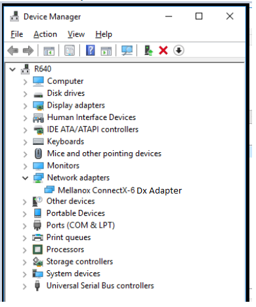256x307 pixels.
Task: Go forward with the right arrow toolbar icon
Action: pos(28,51)
